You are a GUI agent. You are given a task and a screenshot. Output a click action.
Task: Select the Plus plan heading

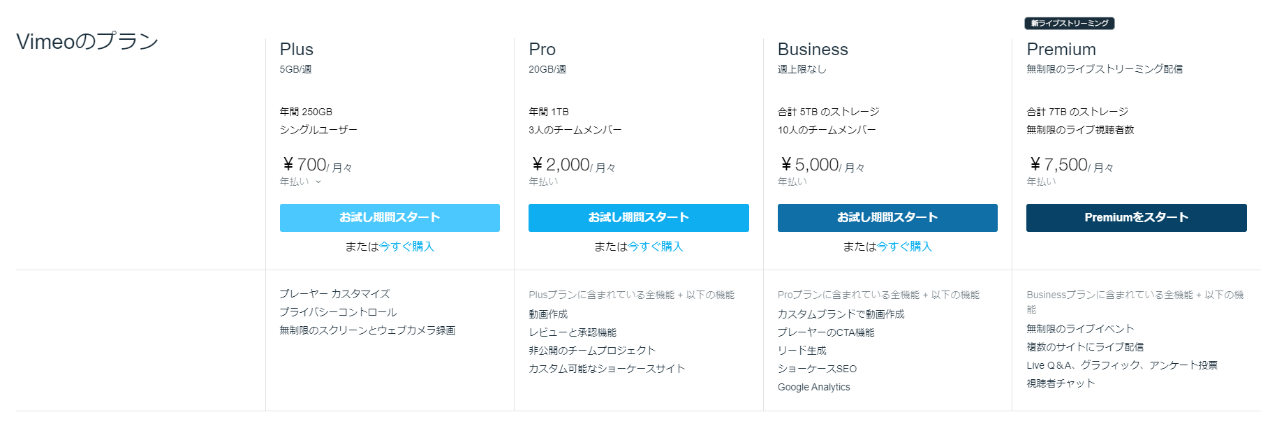pyautogui.click(x=297, y=50)
